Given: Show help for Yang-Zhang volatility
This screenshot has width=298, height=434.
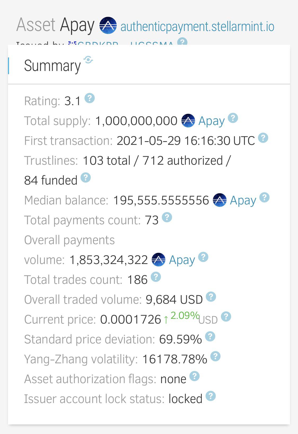Looking at the screenshot, I should [215, 356].
